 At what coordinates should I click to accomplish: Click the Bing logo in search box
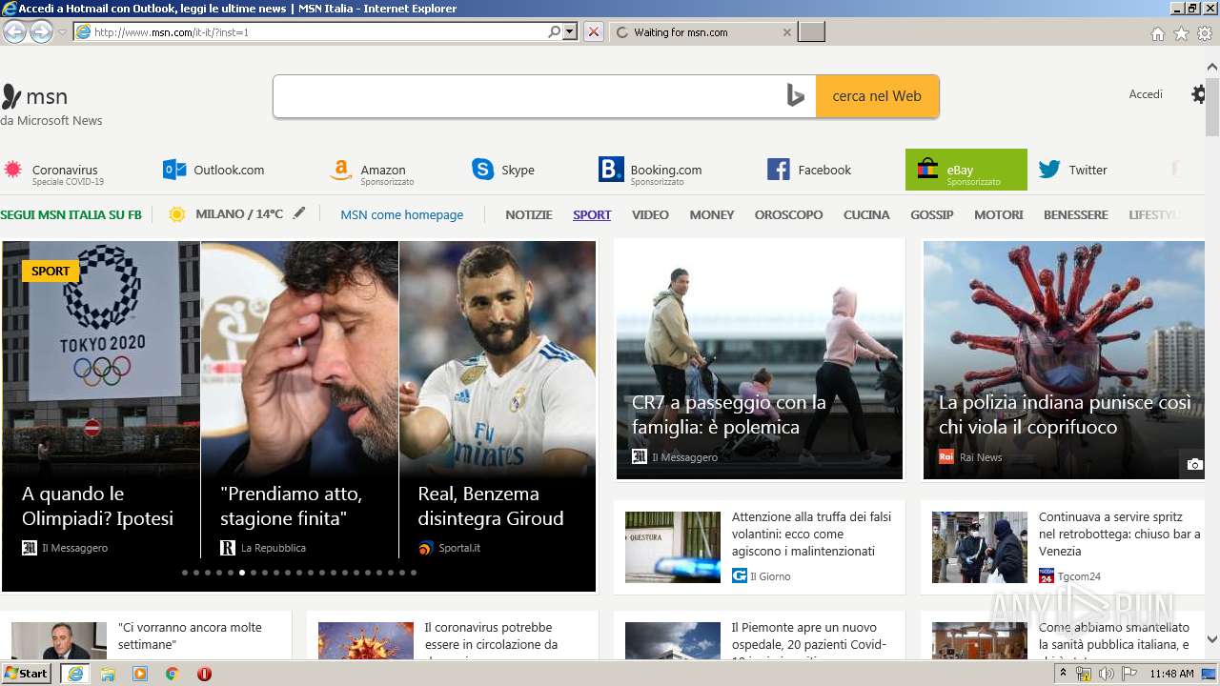pos(796,96)
